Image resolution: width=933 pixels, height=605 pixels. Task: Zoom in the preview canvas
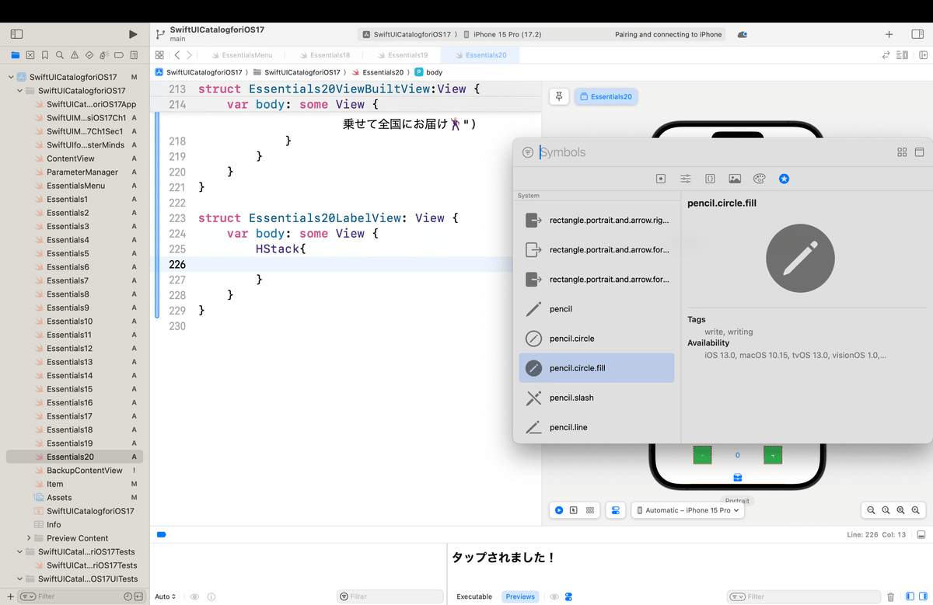pyautogui.click(x=916, y=510)
